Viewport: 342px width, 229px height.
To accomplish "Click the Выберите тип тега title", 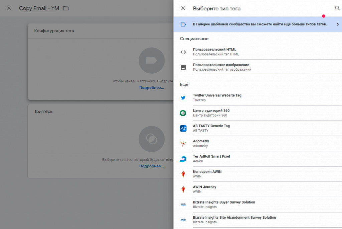I will [216, 8].
